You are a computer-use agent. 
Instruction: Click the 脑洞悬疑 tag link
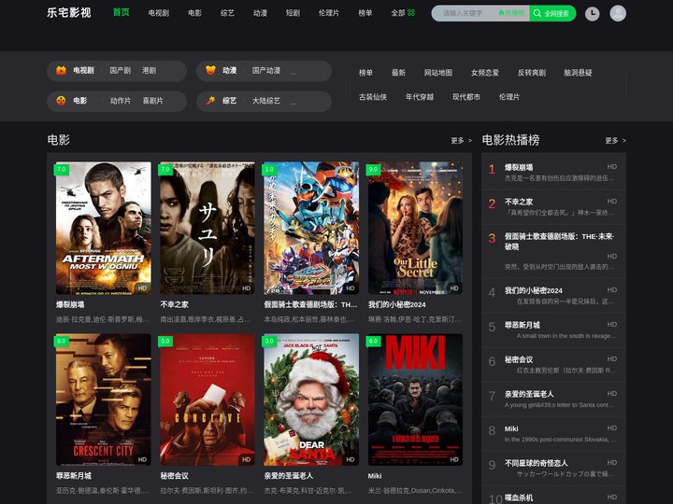tap(579, 73)
